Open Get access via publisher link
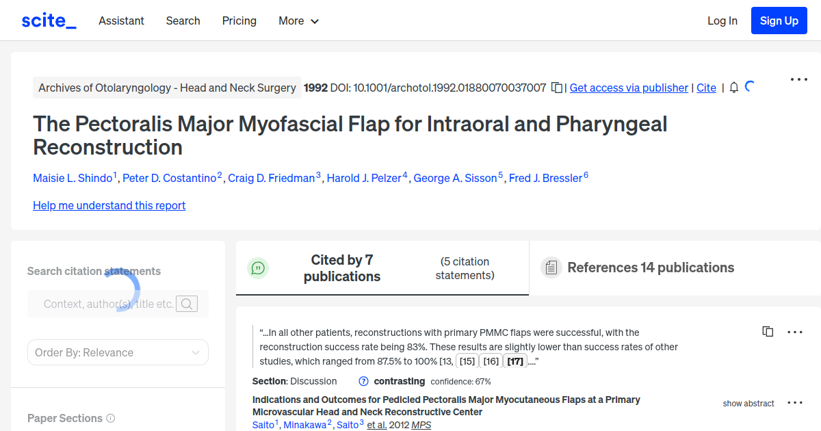Viewport: 821px width, 431px height. tap(628, 88)
